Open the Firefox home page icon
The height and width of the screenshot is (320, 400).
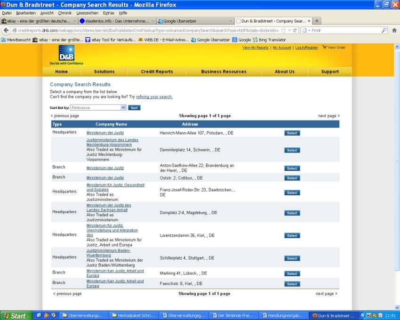[394, 31]
